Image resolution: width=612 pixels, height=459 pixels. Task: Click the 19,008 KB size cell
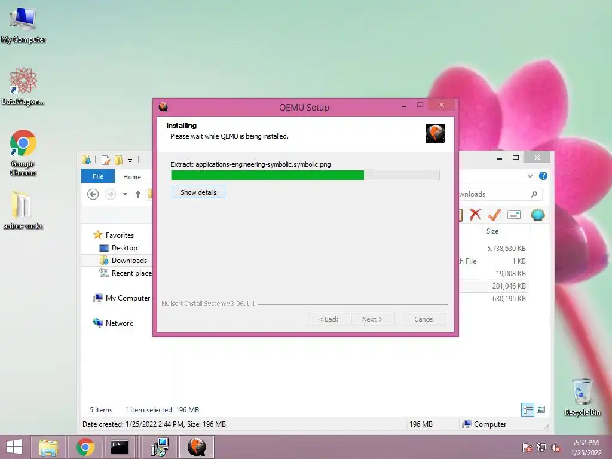coord(511,274)
